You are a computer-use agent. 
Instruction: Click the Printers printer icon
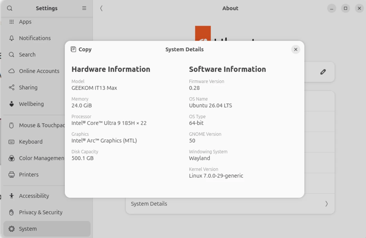(x=11, y=175)
